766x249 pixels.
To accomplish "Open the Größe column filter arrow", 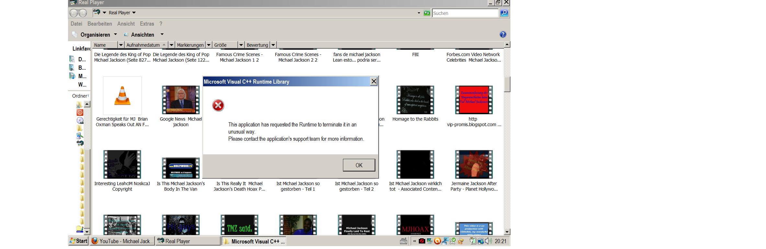I will click(x=241, y=45).
